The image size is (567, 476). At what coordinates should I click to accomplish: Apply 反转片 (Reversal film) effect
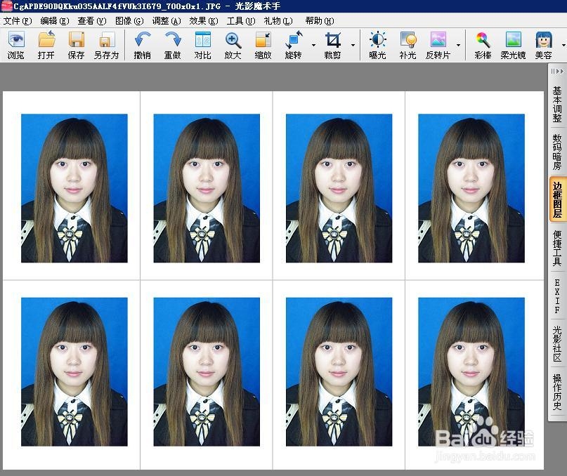[x=438, y=45]
